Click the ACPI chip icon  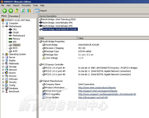[10, 51]
